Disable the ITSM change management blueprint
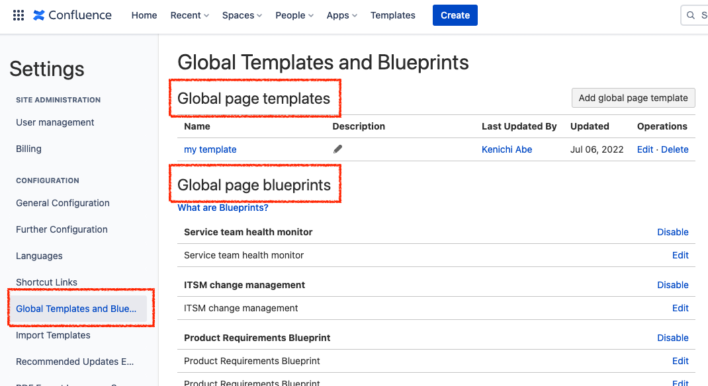 tap(673, 285)
